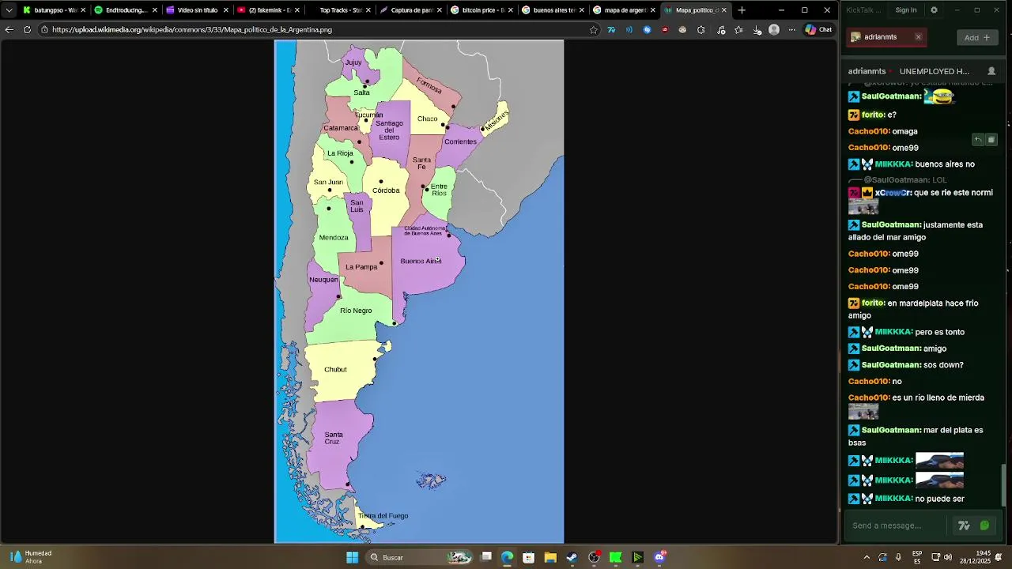
Task: Open Discord from the taskbar
Action: pos(659,557)
